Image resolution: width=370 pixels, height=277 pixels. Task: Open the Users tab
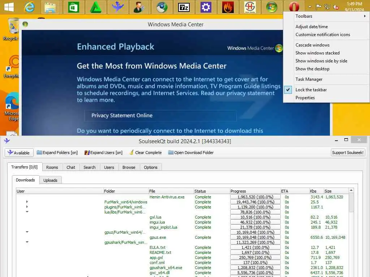tap(109, 167)
